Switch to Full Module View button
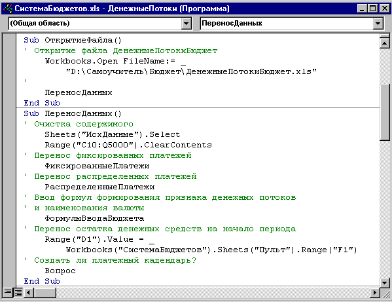The width and height of the screenshot is (392, 304). [x=18, y=292]
